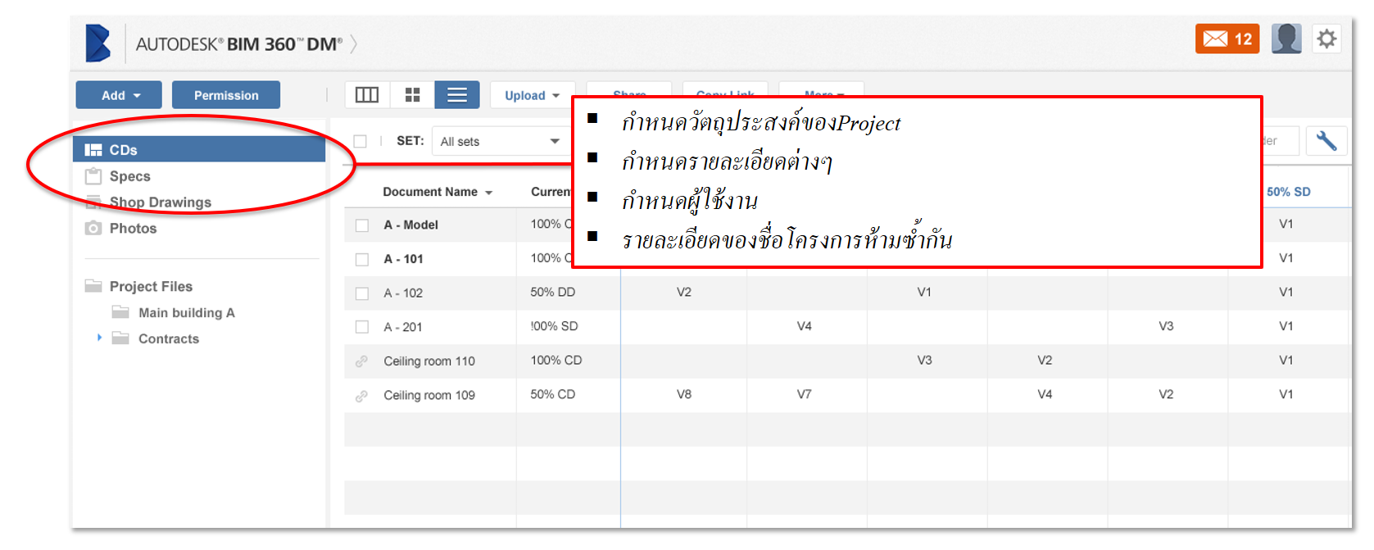Click version V3 in A - 201 row
This screenshot has width=1374, height=550.
pyautogui.click(x=1166, y=326)
